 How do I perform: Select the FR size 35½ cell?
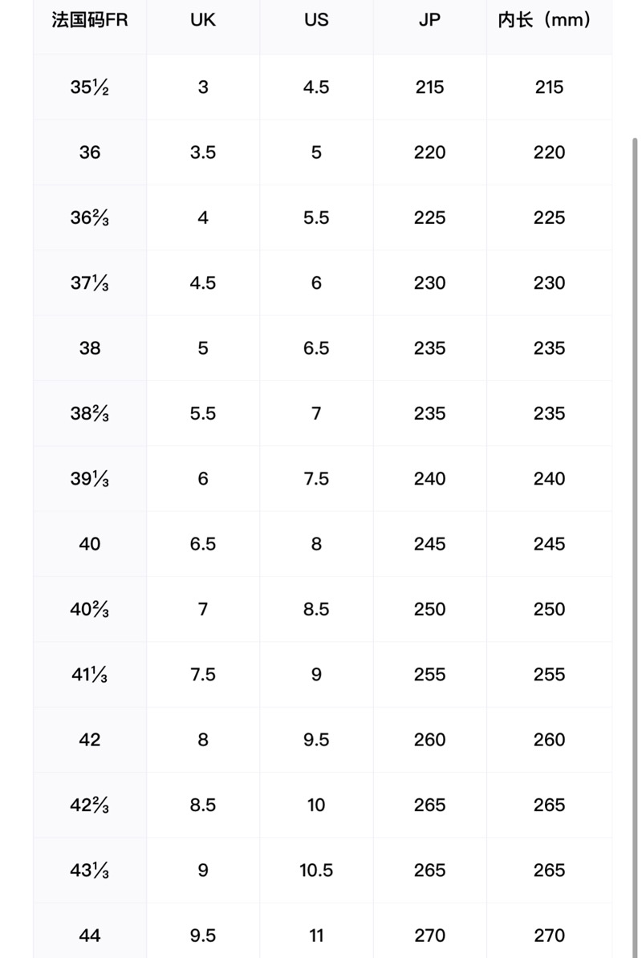pyautogui.click(x=90, y=87)
